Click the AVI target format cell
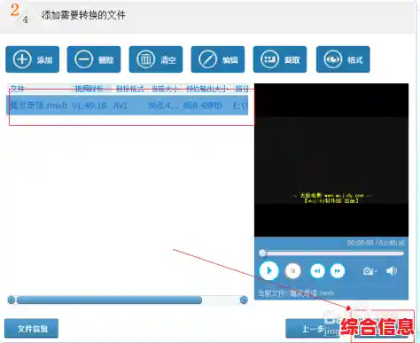The height and width of the screenshot is (343, 420). [121, 105]
